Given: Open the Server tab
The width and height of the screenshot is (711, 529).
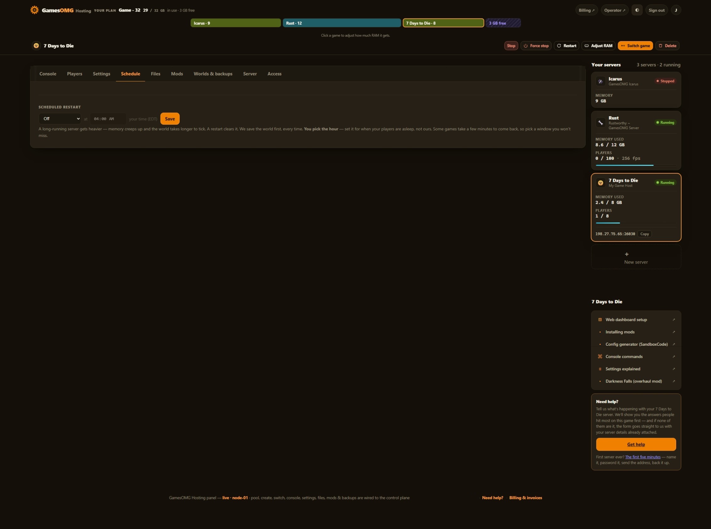Looking at the screenshot, I should point(250,74).
